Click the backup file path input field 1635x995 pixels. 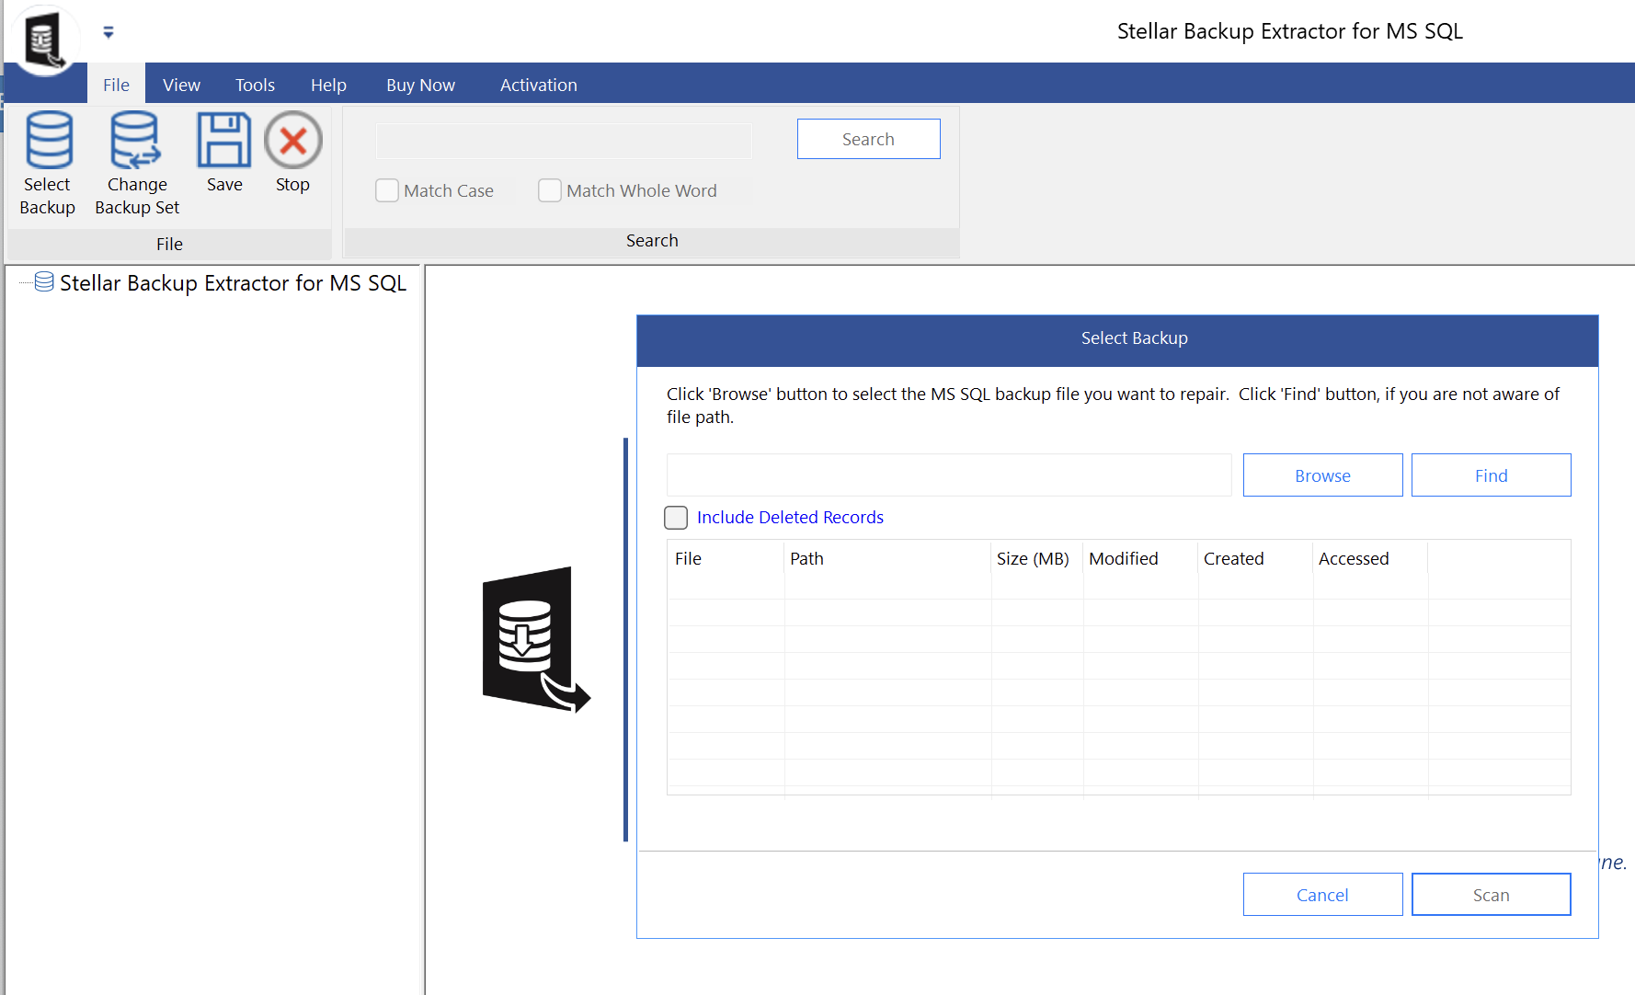[949, 475]
